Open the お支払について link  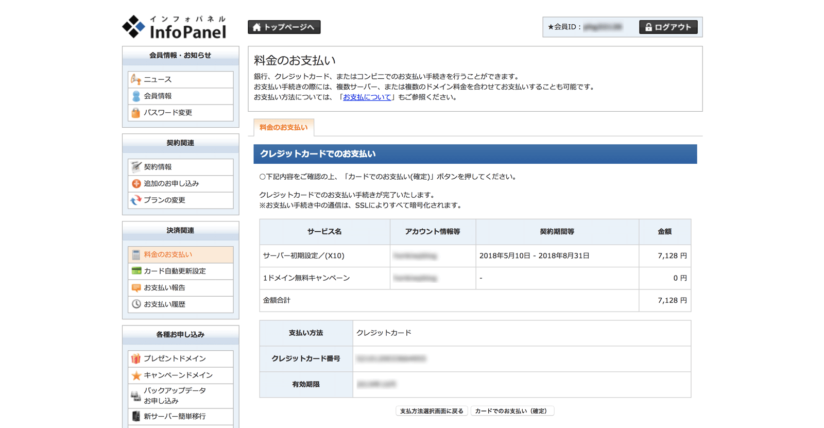(367, 97)
